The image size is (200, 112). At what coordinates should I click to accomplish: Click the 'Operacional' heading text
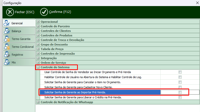click(49, 22)
